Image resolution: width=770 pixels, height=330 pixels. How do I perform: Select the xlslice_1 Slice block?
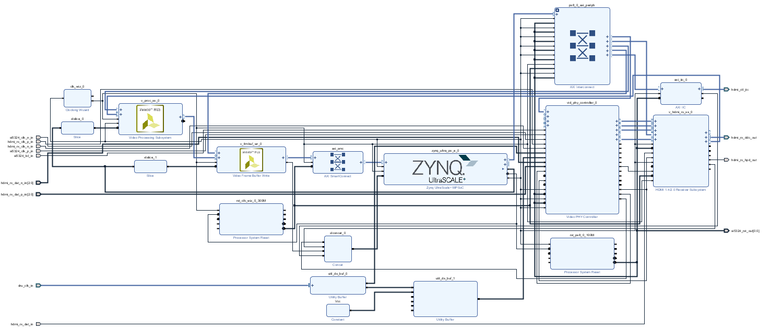click(150, 166)
